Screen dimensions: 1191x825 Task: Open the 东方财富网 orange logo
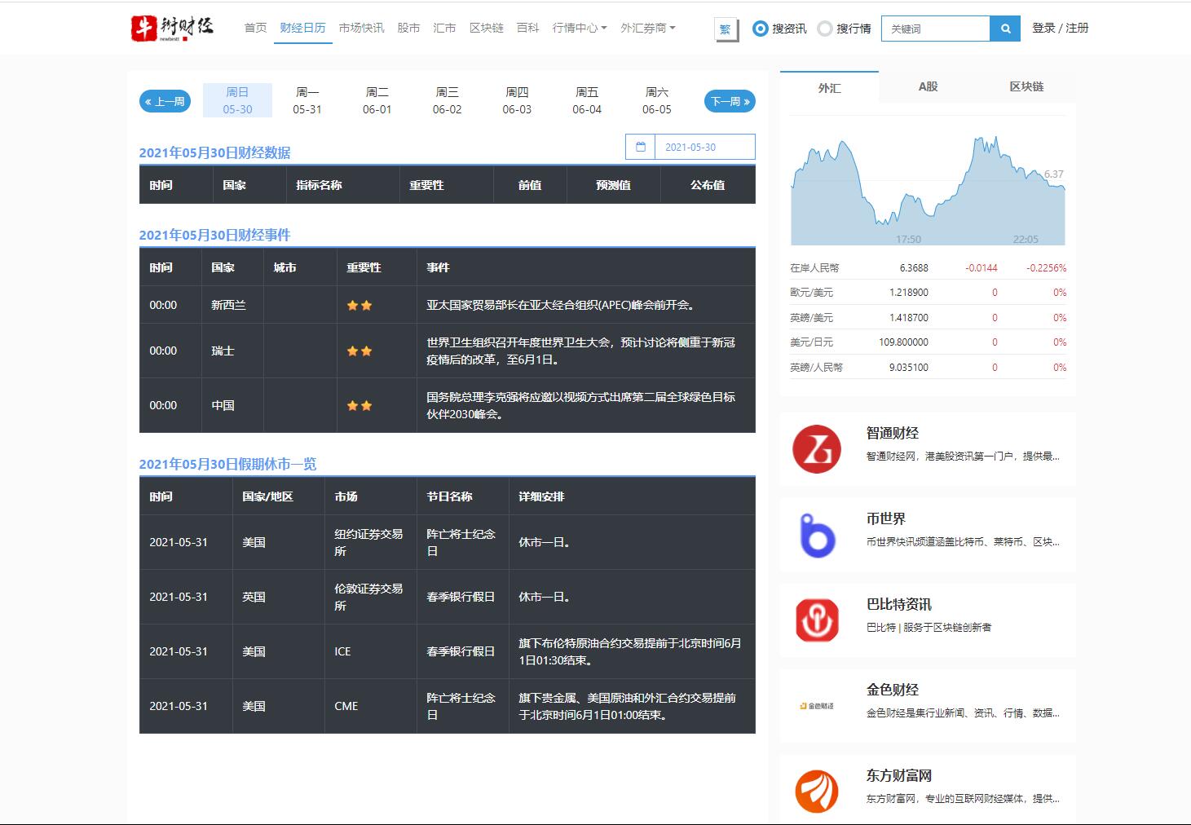[x=816, y=791]
